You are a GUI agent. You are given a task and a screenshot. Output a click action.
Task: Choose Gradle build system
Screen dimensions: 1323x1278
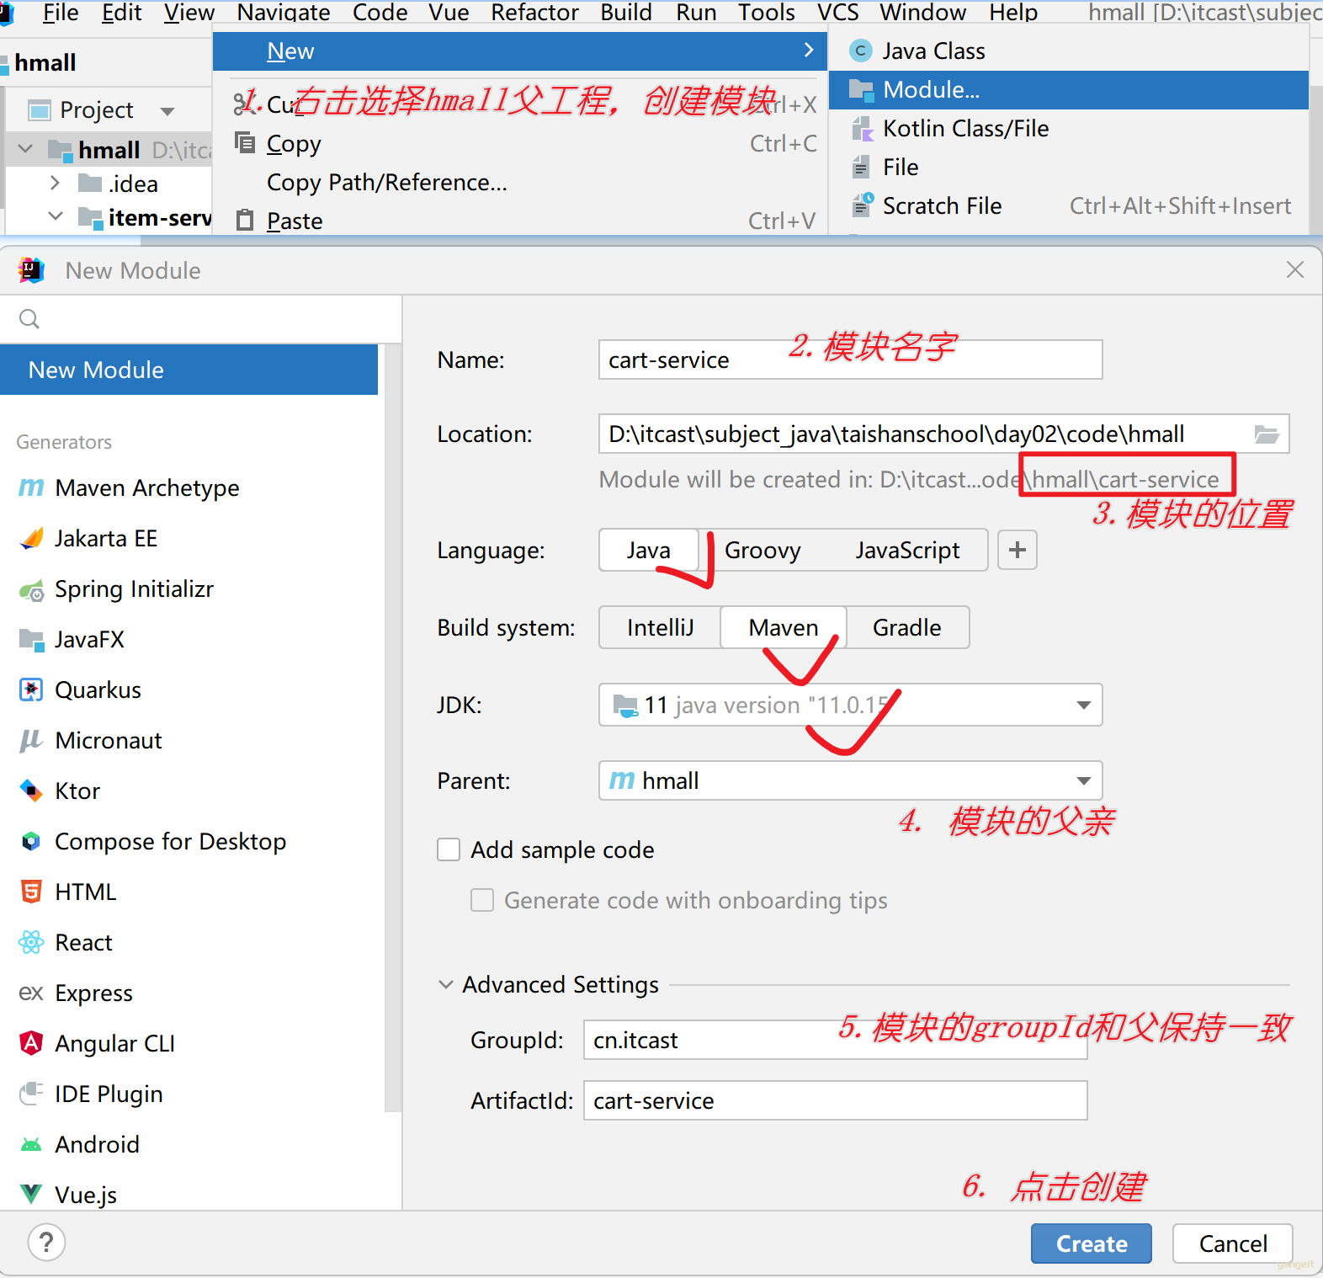pos(907,627)
